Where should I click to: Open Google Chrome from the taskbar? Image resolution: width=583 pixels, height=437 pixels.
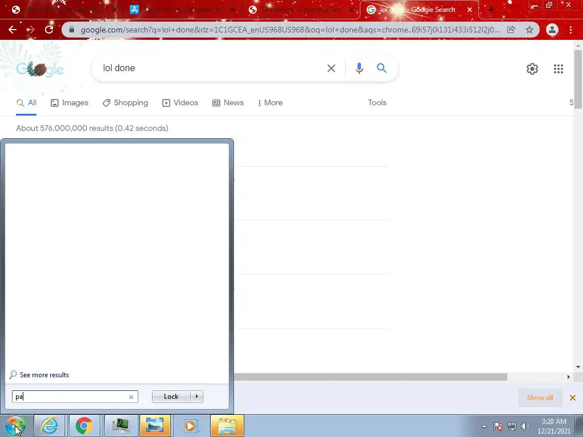coord(84,426)
